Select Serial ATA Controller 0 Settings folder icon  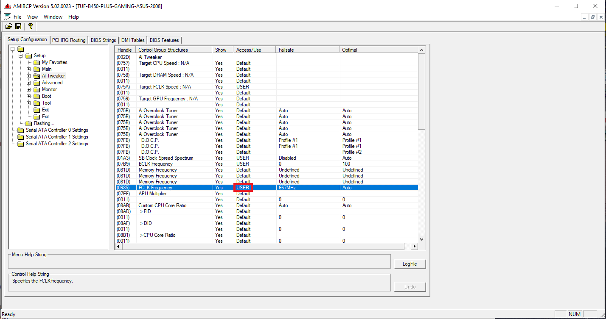[20, 130]
